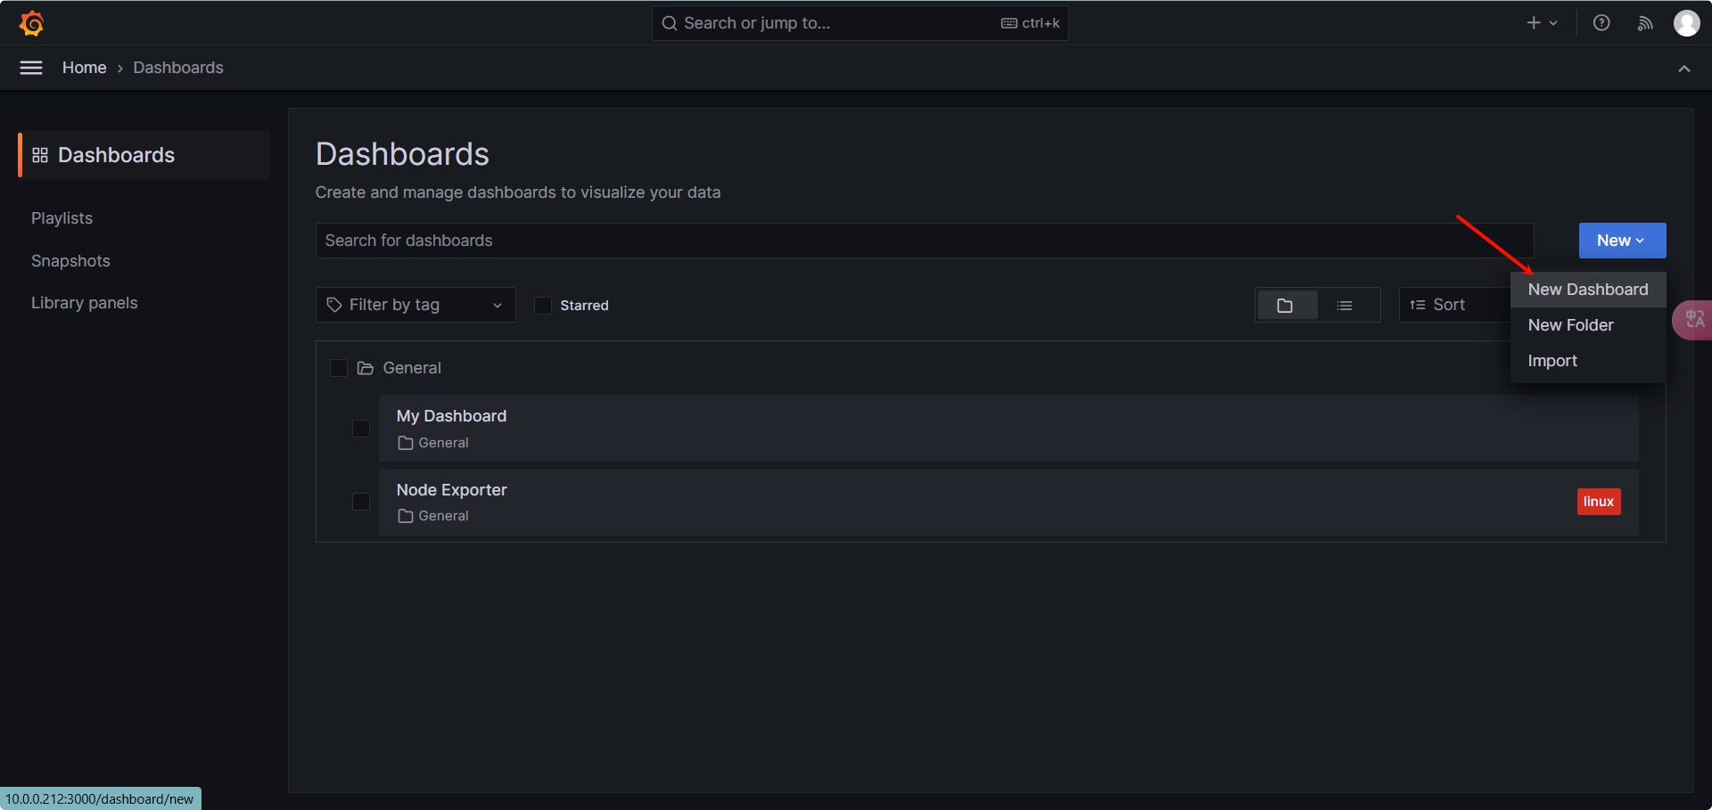
Task: Click the blue New button
Action: click(1621, 241)
